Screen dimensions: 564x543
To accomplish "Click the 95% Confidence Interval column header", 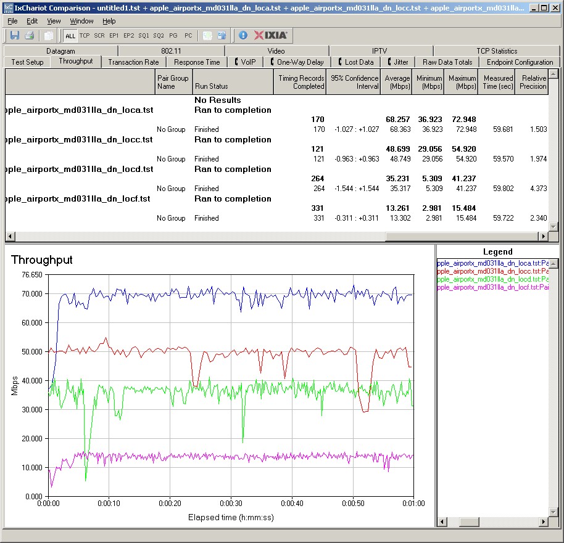I will point(353,82).
